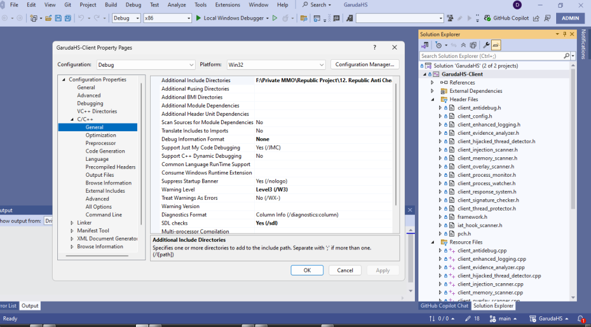Collapse the Header Files folder in Solution Explorer

point(433,99)
